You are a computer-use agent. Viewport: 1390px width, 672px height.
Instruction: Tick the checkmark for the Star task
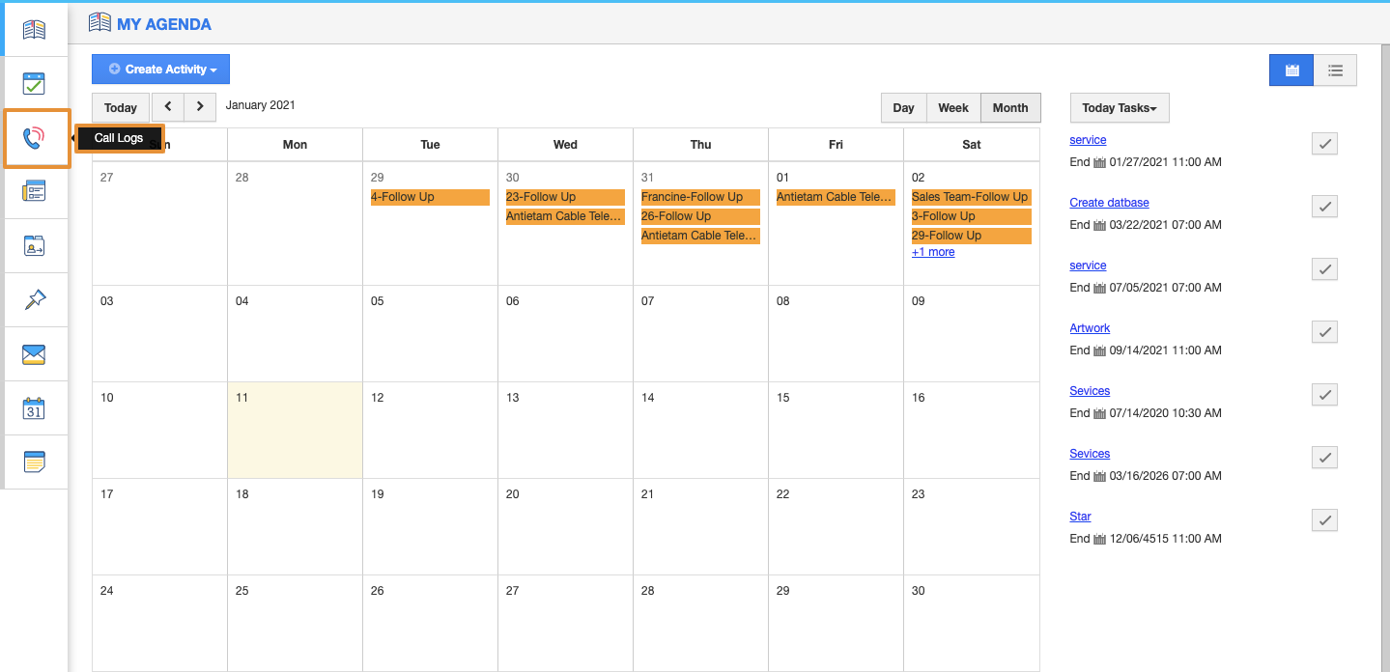coord(1324,520)
